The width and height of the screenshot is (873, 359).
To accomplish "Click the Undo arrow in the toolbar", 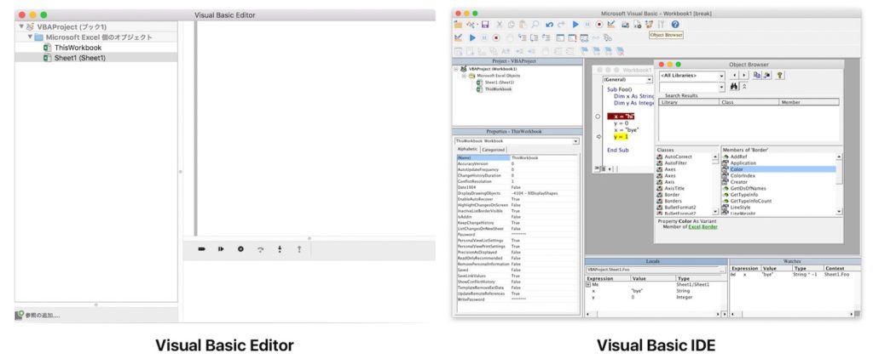I will point(550,25).
